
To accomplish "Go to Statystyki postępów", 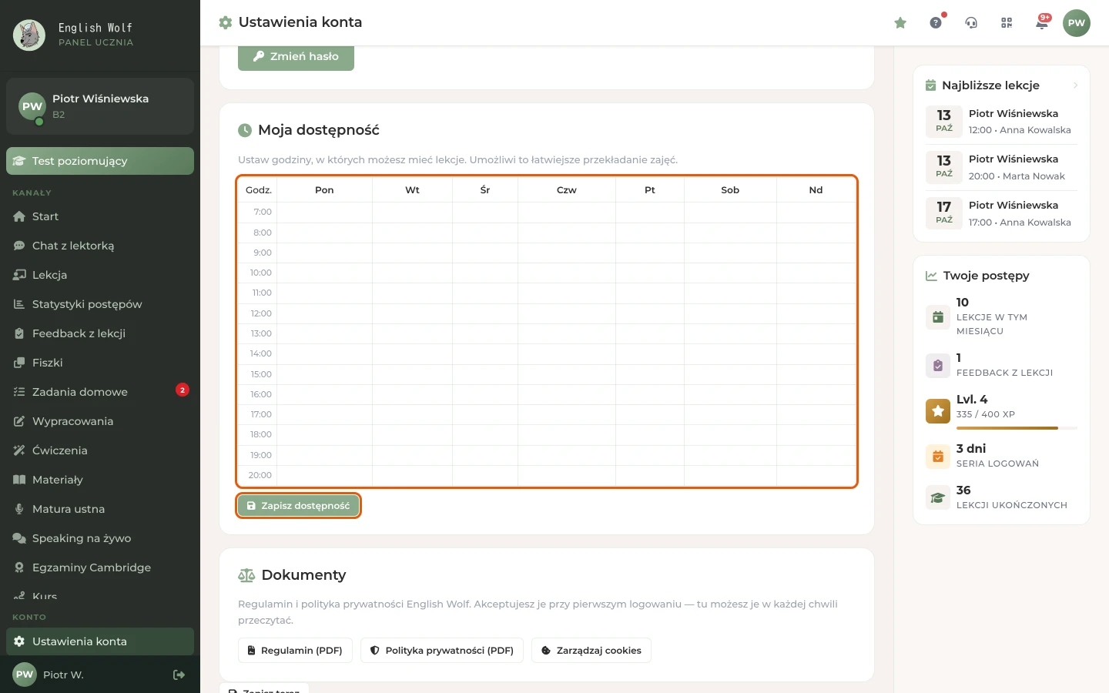I will [x=100, y=305].
